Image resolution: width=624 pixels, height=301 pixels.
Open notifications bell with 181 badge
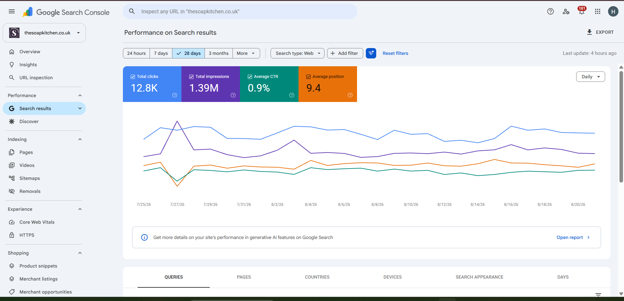click(581, 11)
